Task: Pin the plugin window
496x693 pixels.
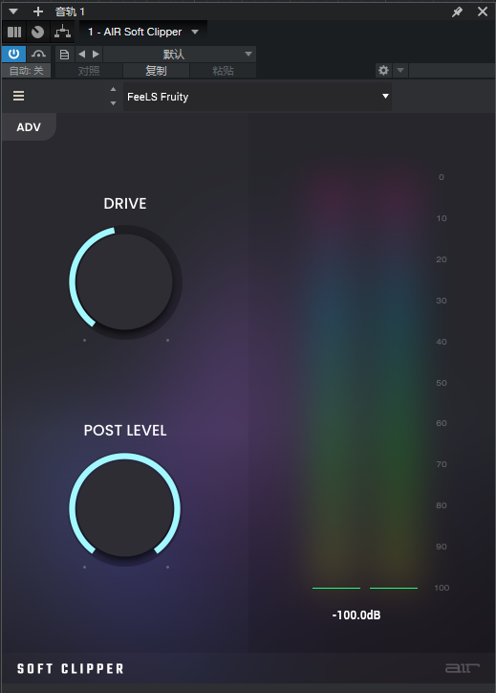Action: pyautogui.click(x=457, y=11)
